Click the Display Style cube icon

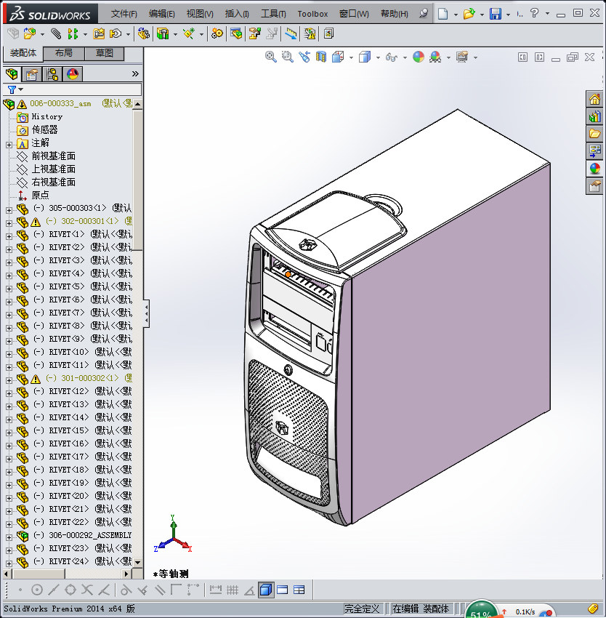click(x=365, y=57)
